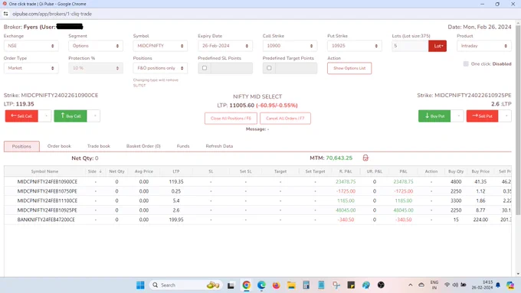Open Task View in taskbar
Viewport: 521px width, 293px height.
(x=231, y=285)
